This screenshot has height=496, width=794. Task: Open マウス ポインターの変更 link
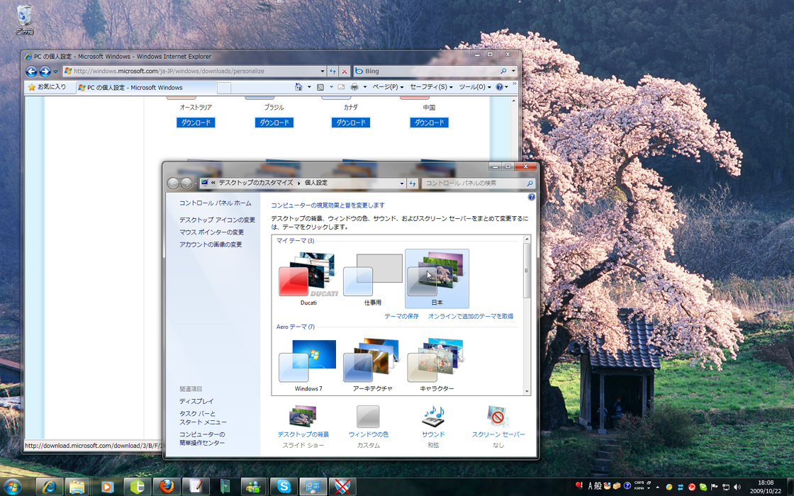click(x=212, y=232)
